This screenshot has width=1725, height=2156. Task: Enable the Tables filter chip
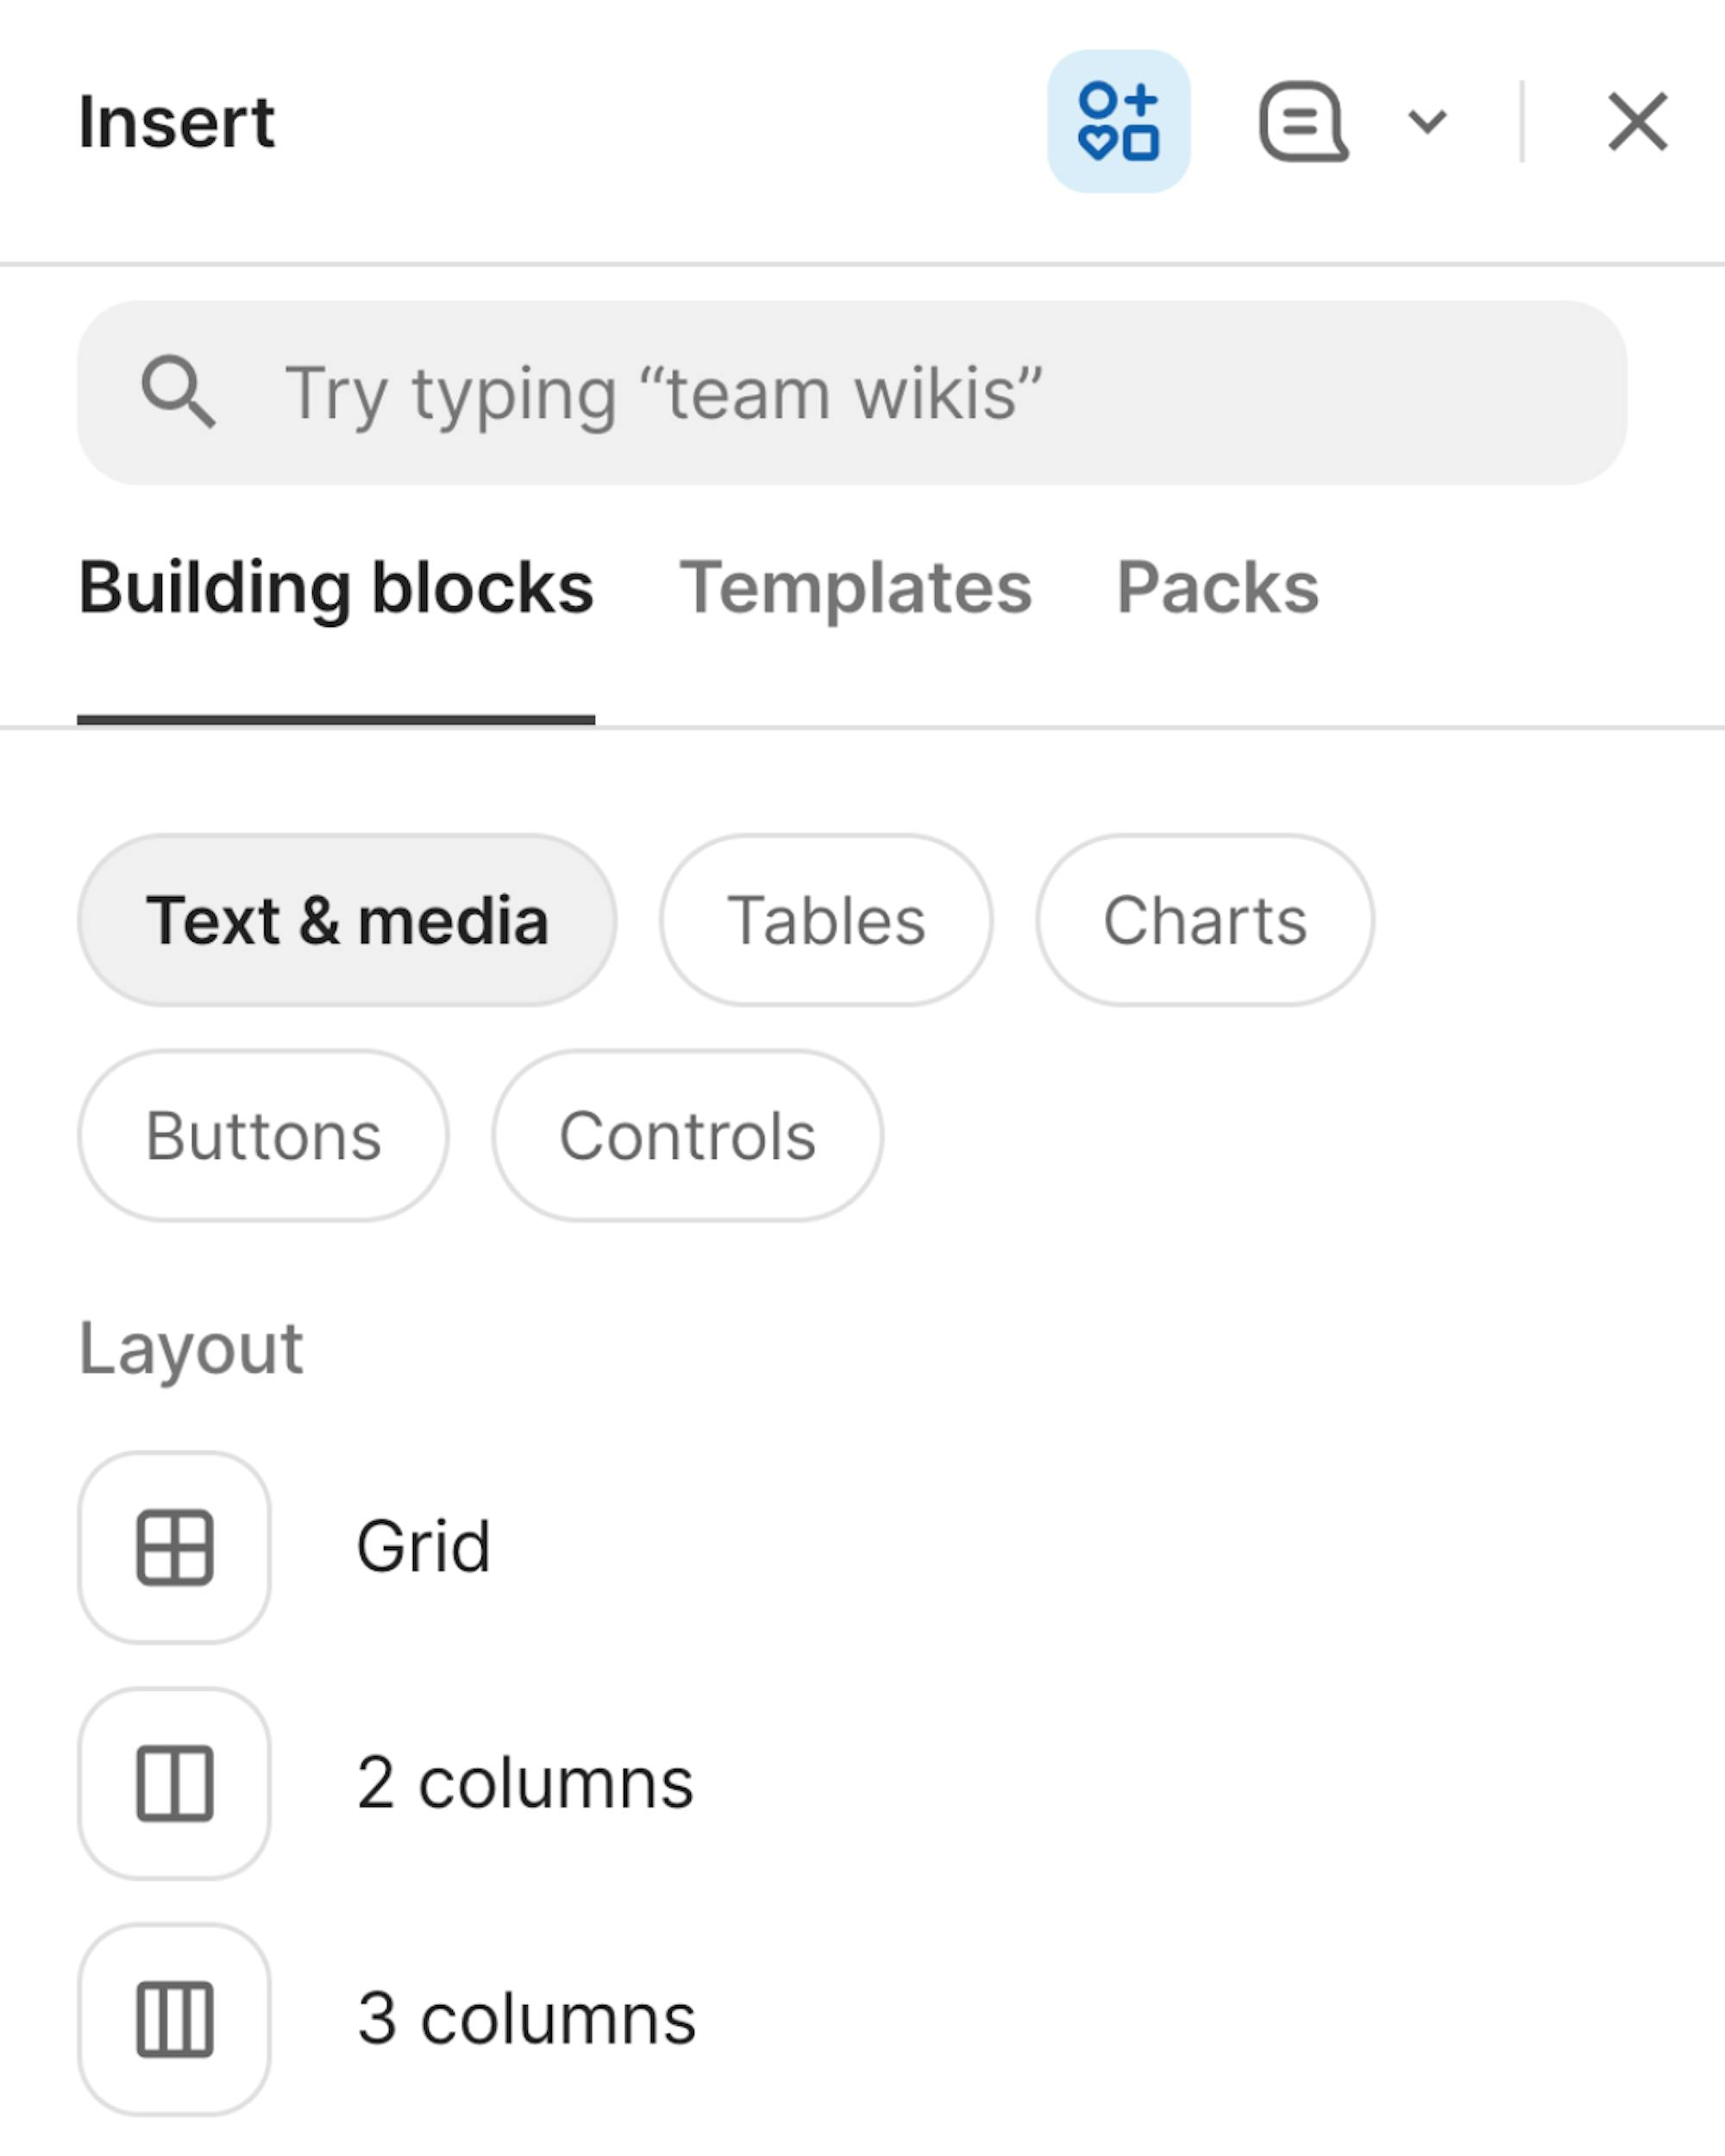[x=826, y=920]
